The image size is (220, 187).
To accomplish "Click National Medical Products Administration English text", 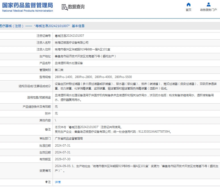I will [28, 11].
